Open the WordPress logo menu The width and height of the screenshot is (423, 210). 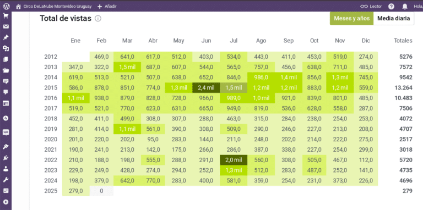[x=6, y=7]
